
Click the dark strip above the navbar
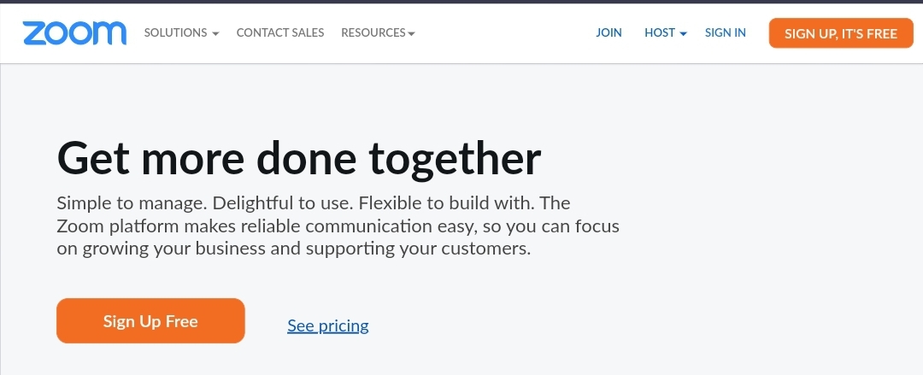tap(461, 2)
